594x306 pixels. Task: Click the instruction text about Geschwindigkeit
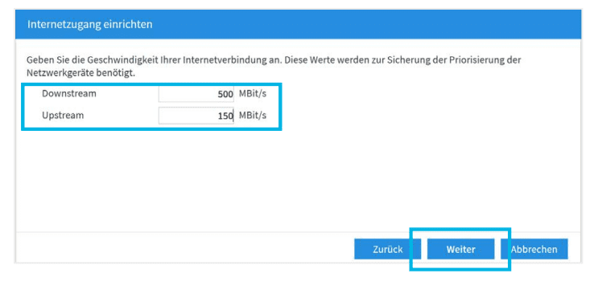[274, 66]
